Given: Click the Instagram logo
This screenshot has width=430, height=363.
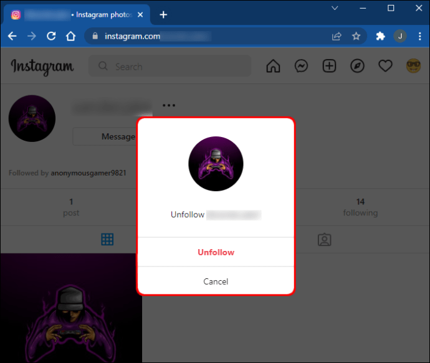Looking at the screenshot, I should [42, 67].
